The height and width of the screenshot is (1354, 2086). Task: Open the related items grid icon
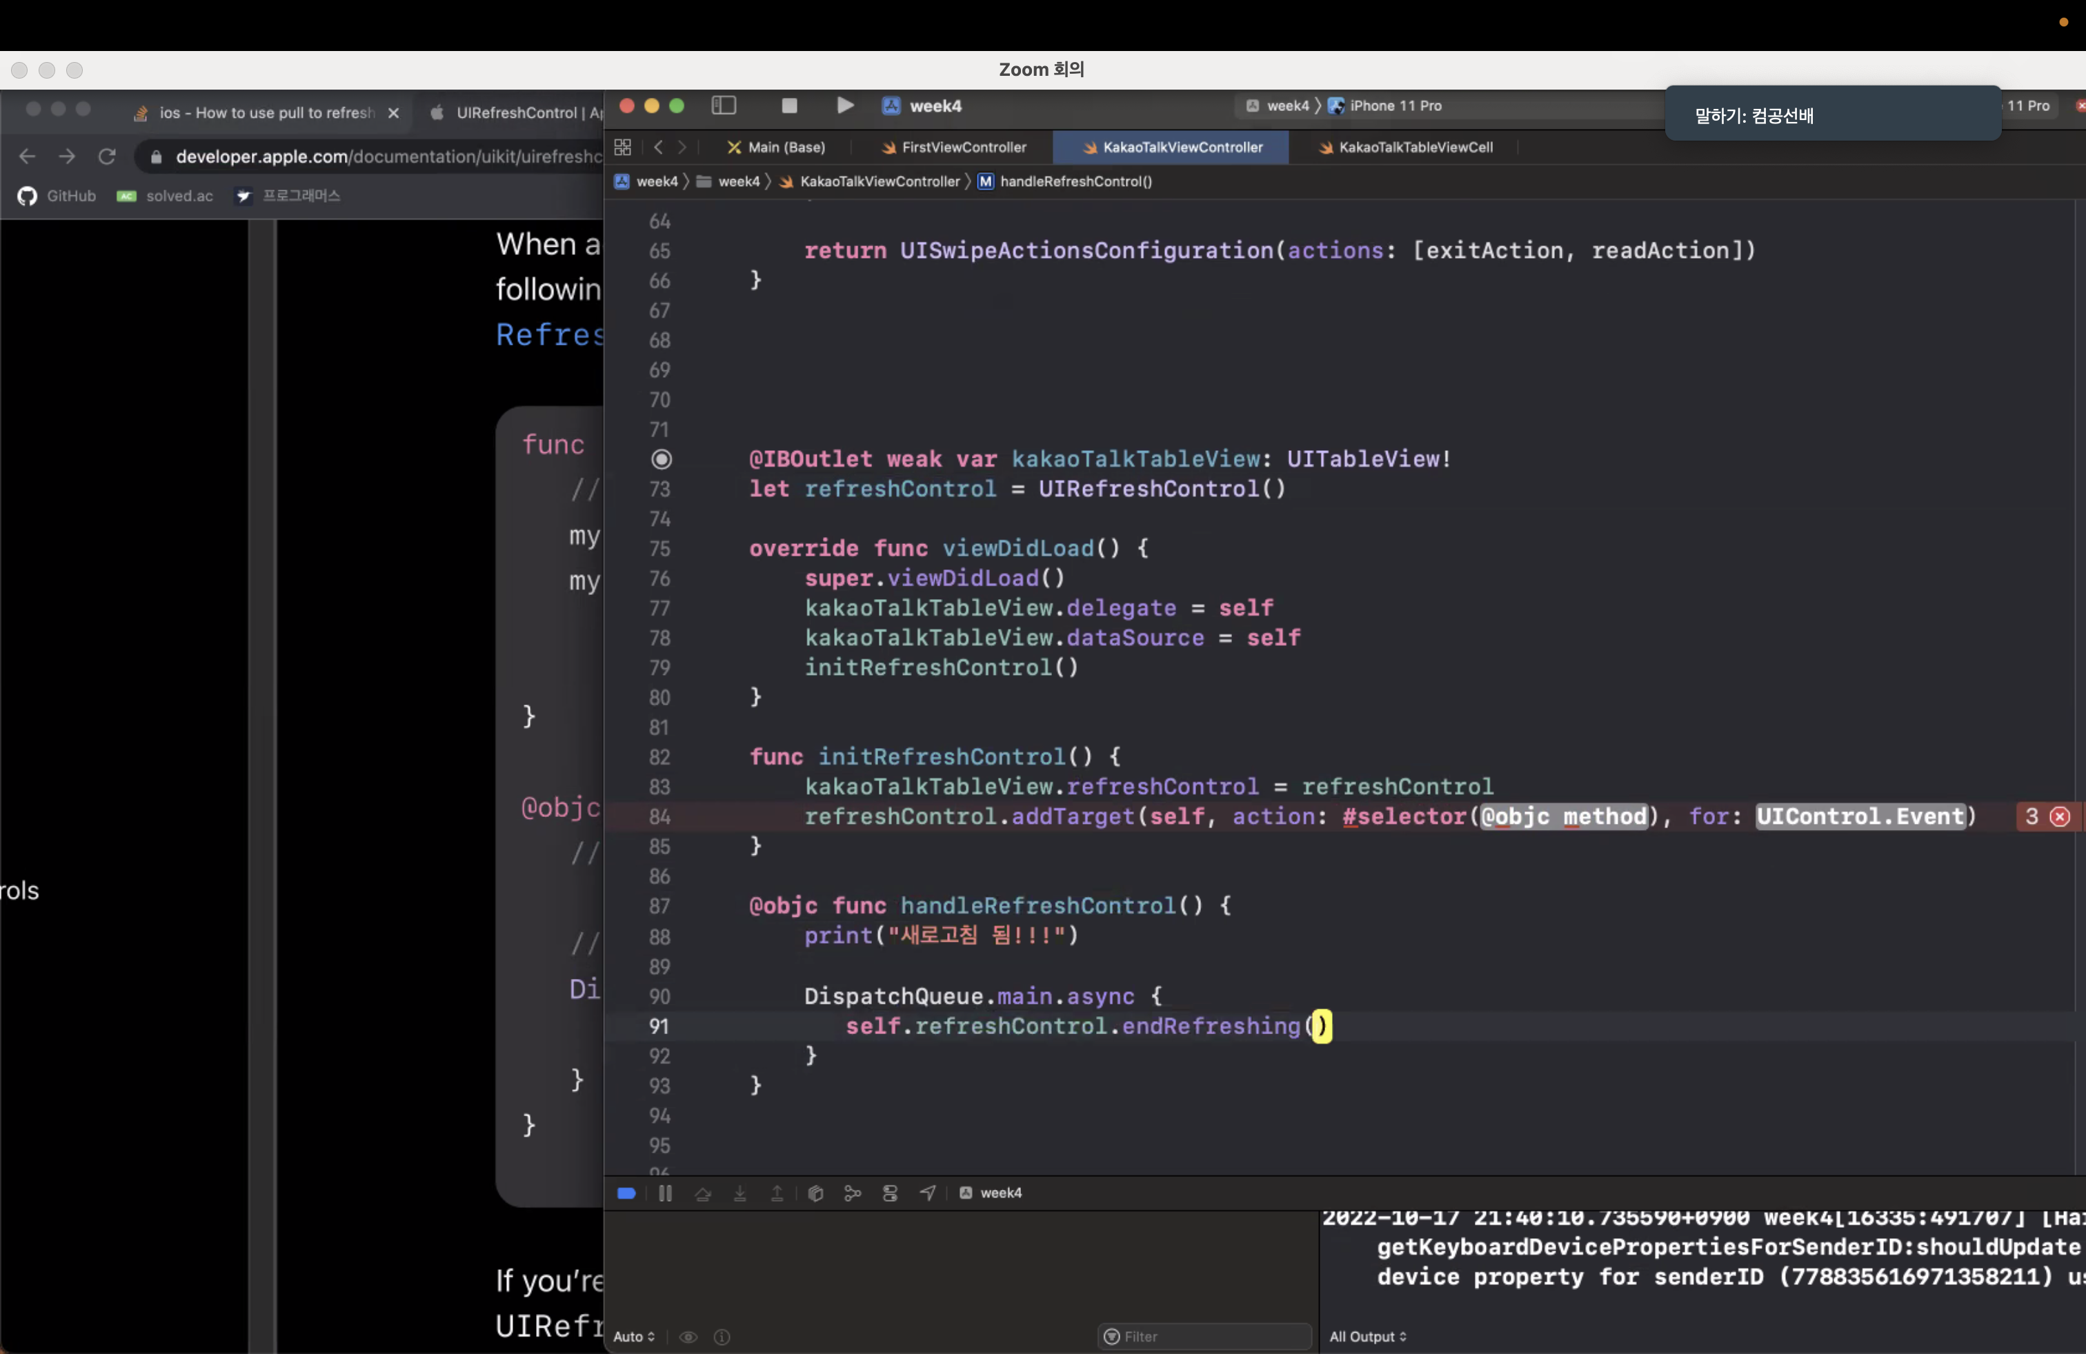coord(622,147)
